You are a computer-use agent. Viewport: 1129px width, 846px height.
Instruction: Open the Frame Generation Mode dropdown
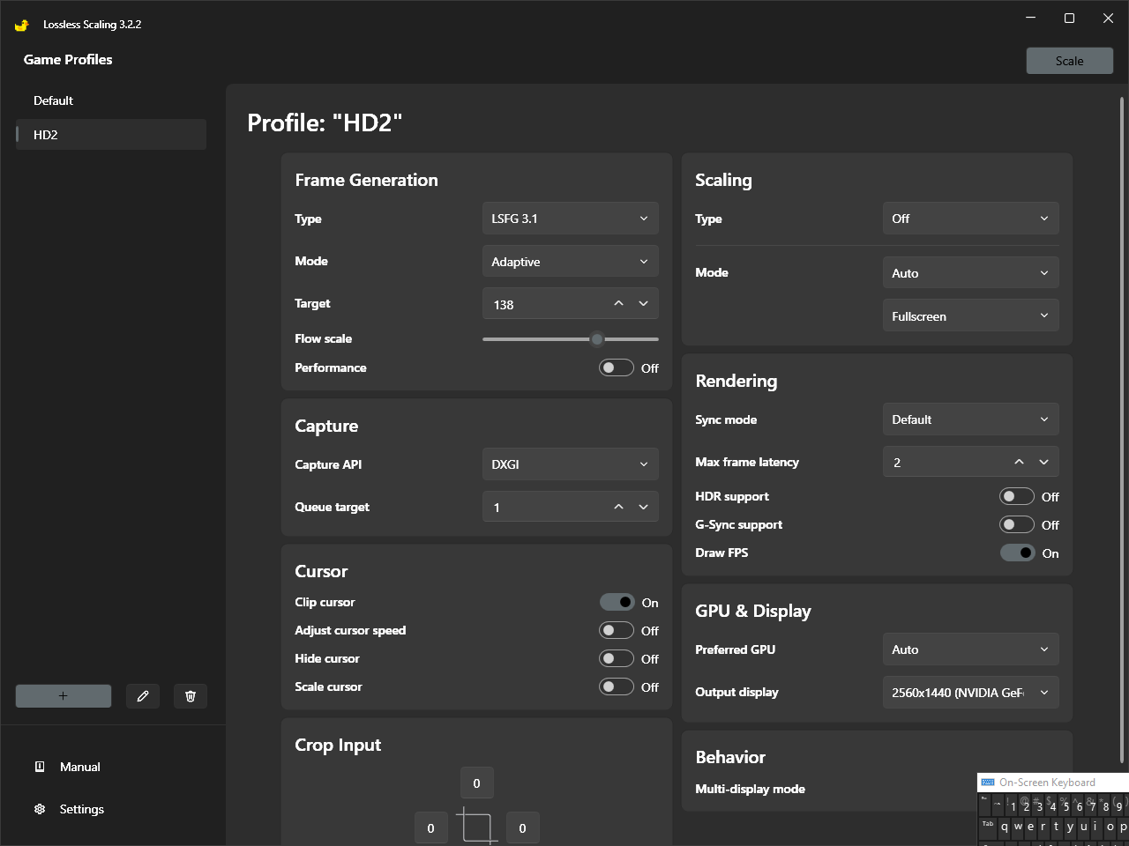tap(571, 262)
